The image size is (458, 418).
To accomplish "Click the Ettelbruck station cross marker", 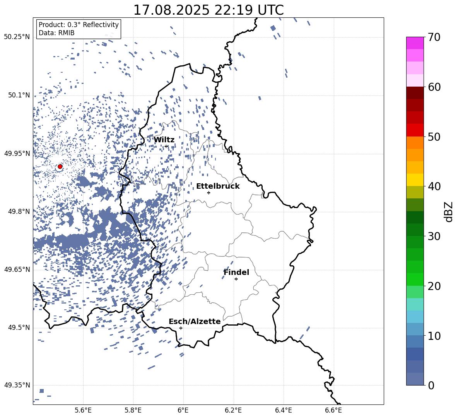I will tap(208, 193).
